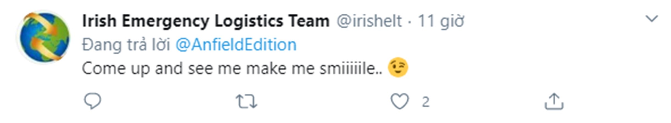Click the winking face emoji
Image resolution: width=671 pixels, height=123 pixels.
point(398,68)
